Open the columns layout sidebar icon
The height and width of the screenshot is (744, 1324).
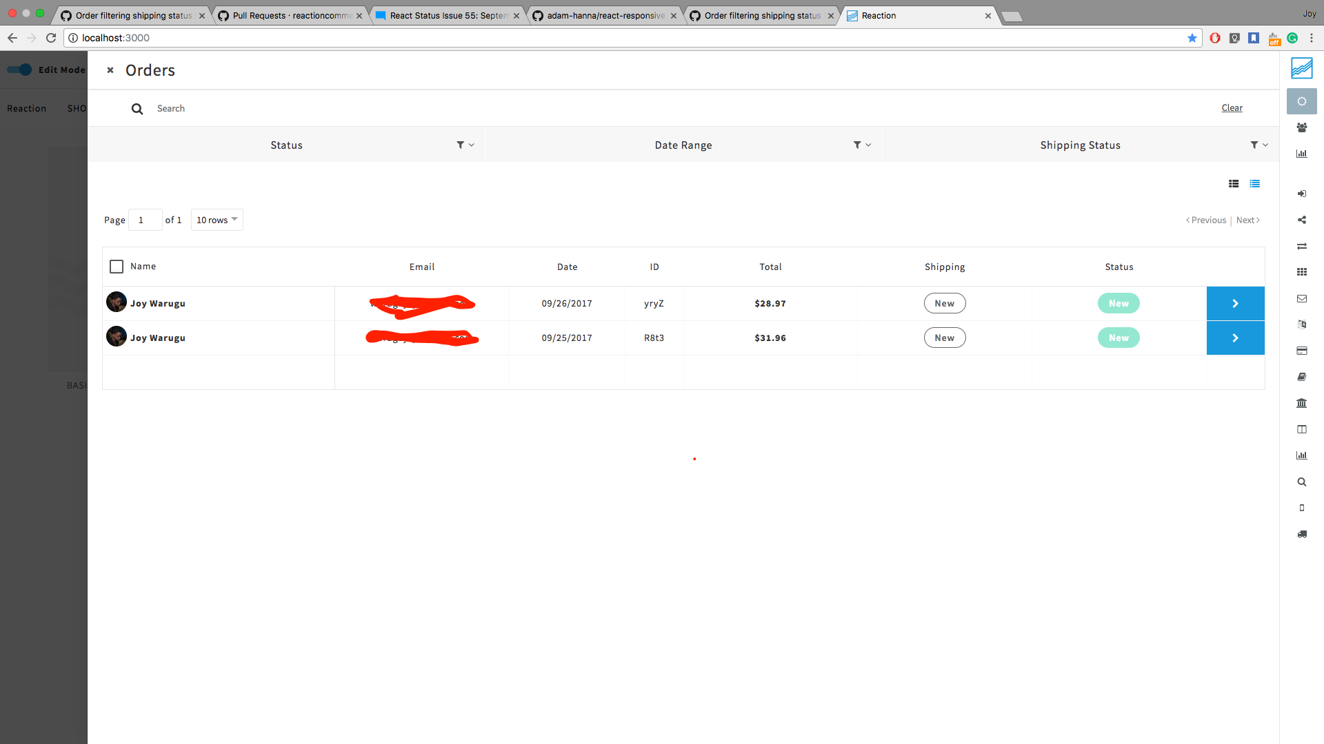1301,429
